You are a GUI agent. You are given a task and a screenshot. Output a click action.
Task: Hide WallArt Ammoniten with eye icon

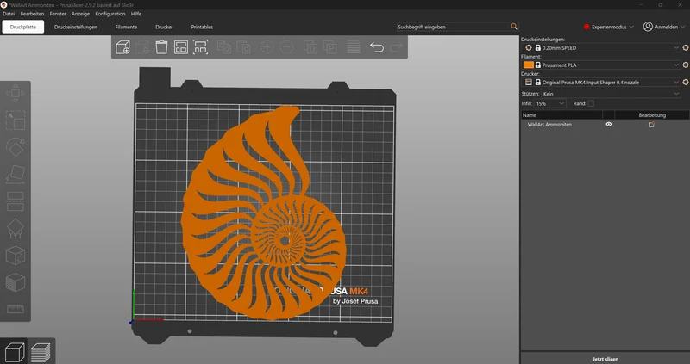(609, 125)
